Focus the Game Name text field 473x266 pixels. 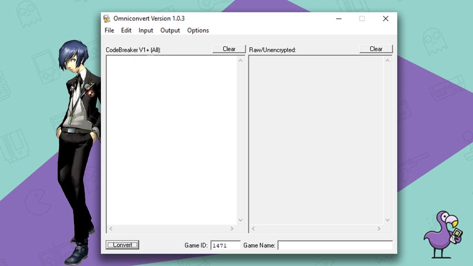335,245
